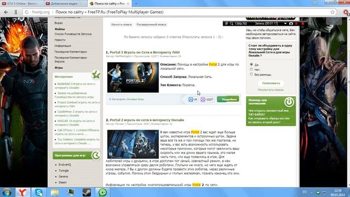Select the 'Без разницы' poll option
The height and width of the screenshot is (197, 350).
[252, 74]
